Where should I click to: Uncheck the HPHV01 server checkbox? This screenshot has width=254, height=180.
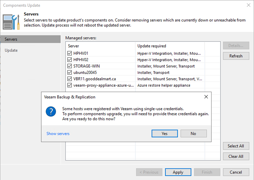[70, 53]
